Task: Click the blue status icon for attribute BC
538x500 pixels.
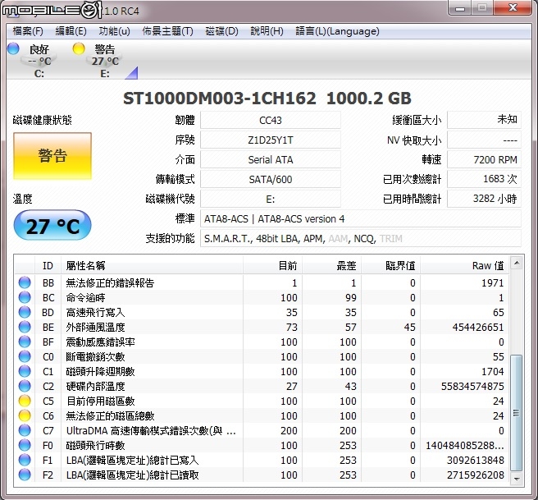Action: pos(25,297)
